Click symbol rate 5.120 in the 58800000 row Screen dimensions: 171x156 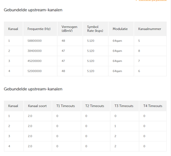click(91, 41)
